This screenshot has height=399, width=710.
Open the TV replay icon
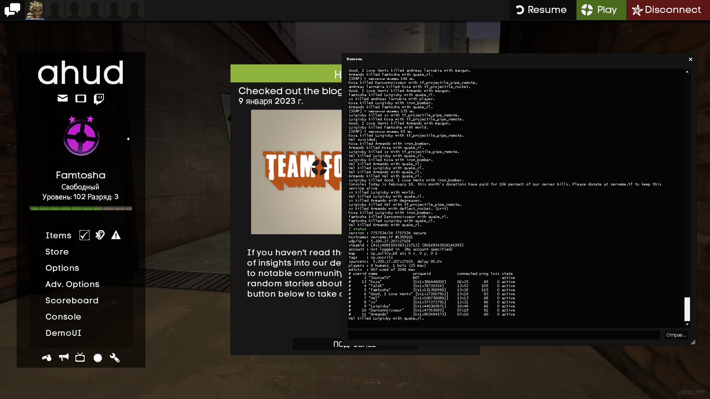(x=80, y=357)
